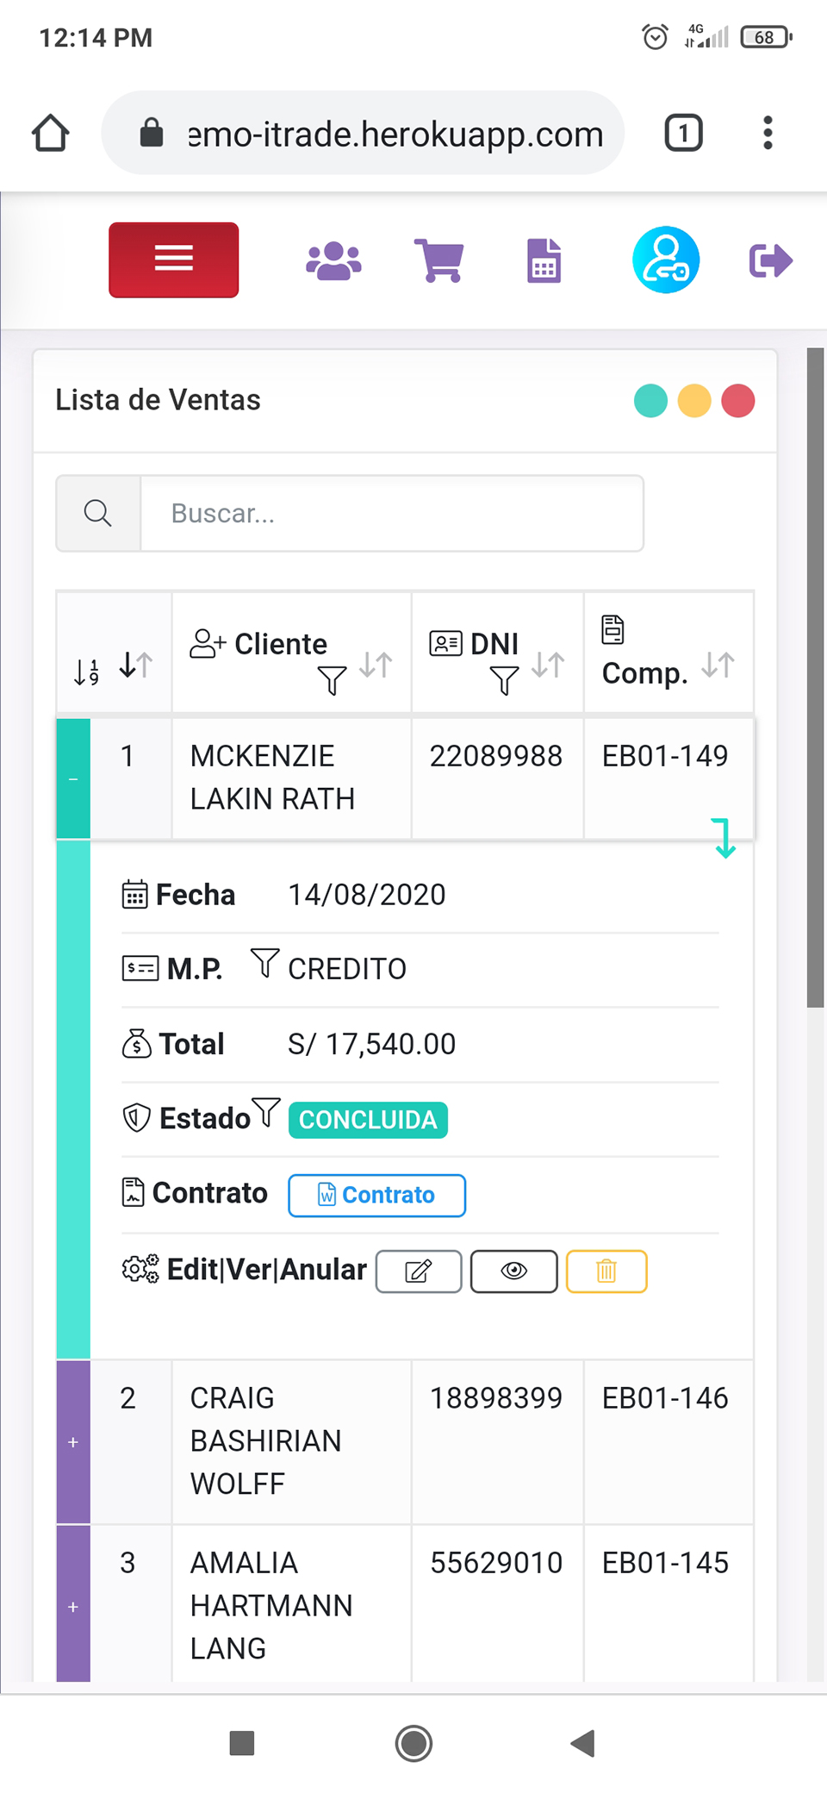Viewport: 827px width, 1793px height.
Task: Open the user account key icon
Action: (x=665, y=260)
